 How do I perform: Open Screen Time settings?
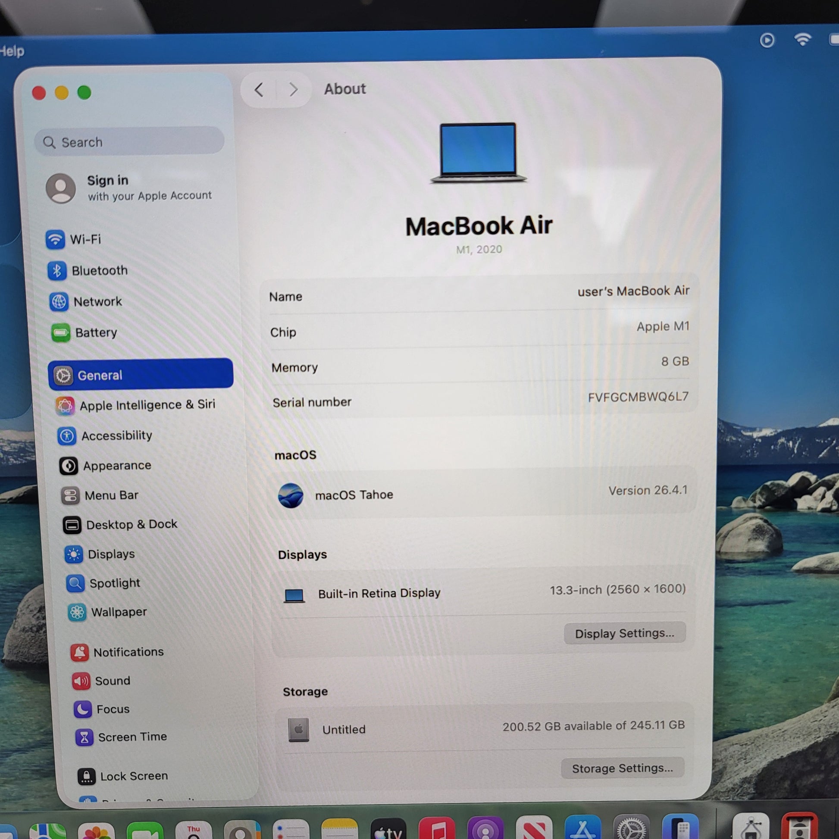(x=132, y=737)
